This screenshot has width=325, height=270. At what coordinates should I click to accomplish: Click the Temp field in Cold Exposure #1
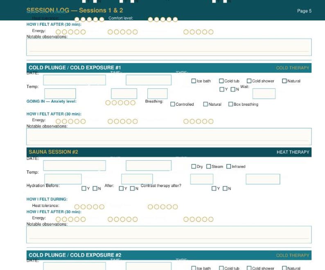pyautogui.click(x=60, y=93)
